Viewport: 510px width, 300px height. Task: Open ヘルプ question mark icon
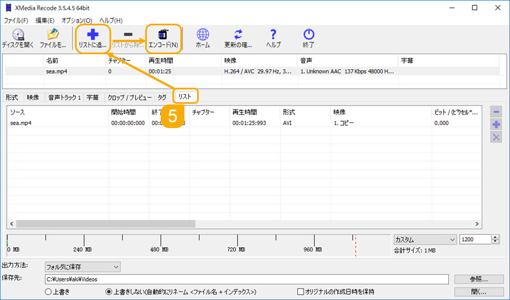tap(273, 39)
